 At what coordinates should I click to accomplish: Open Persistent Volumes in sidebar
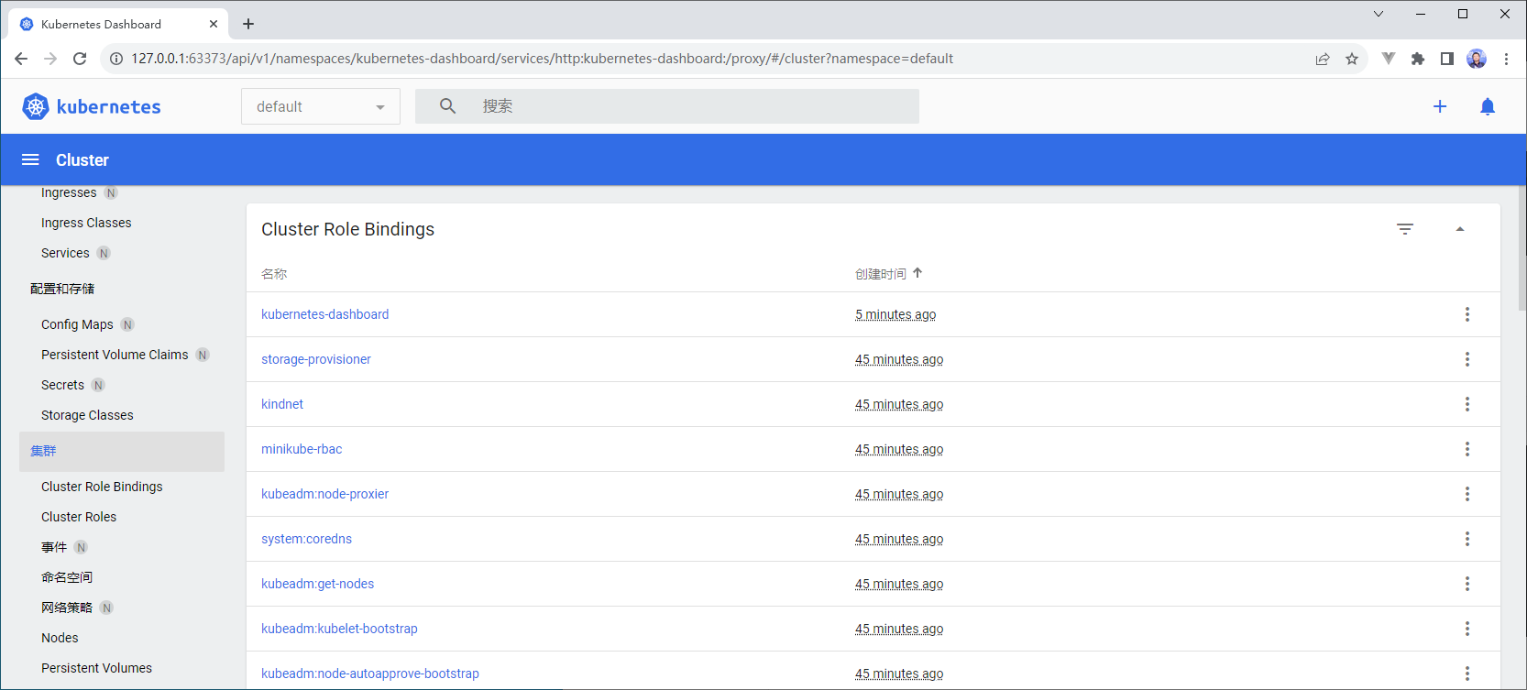(x=96, y=668)
